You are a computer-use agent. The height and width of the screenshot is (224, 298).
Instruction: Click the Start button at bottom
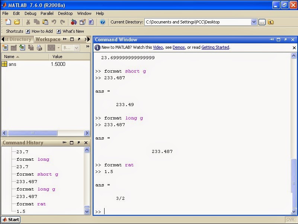pos(11,220)
